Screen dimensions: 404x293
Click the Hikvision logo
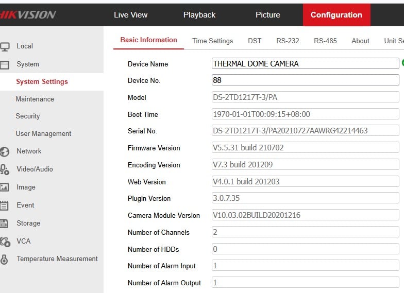(28, 14)
